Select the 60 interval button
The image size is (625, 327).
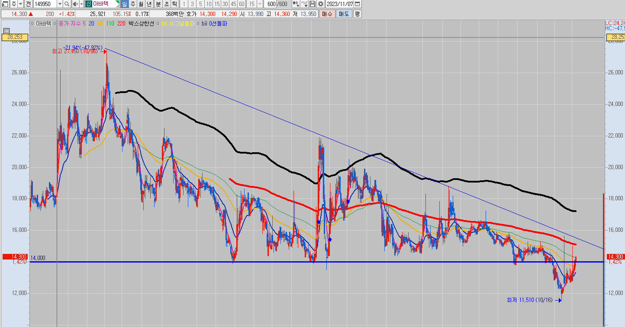(x=242, y=4)
